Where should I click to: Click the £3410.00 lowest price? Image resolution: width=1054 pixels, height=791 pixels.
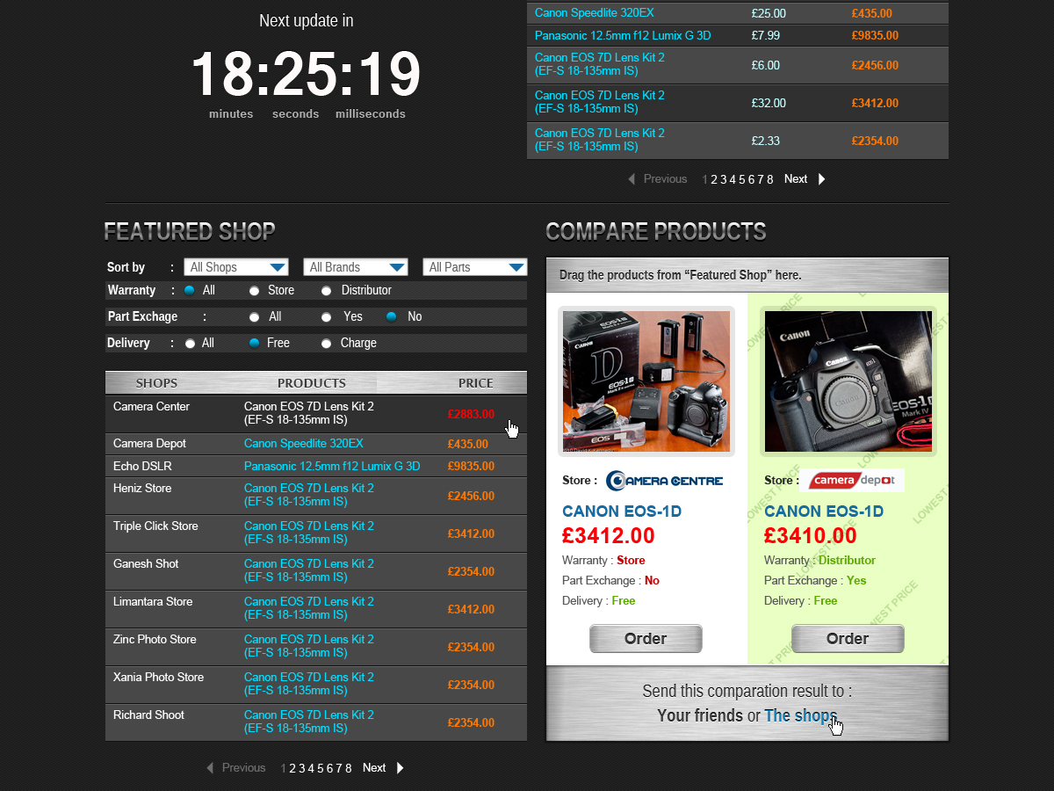pyautogui.click(x=811, y=535)
